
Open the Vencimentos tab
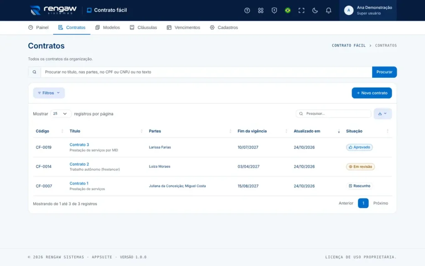183,27
